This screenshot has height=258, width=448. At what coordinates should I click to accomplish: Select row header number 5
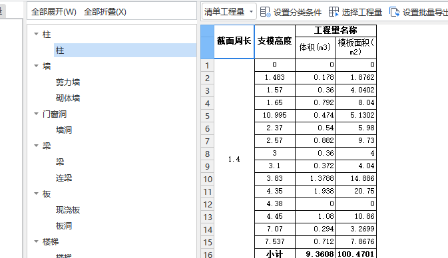[207, 116]
